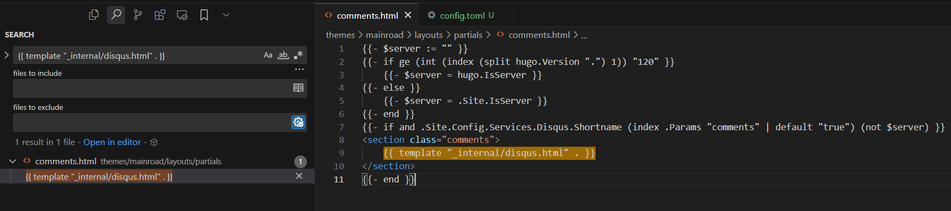Open the Explorer view icon
This screenshot has width=951, height=211.
click(x=94, y=15)
